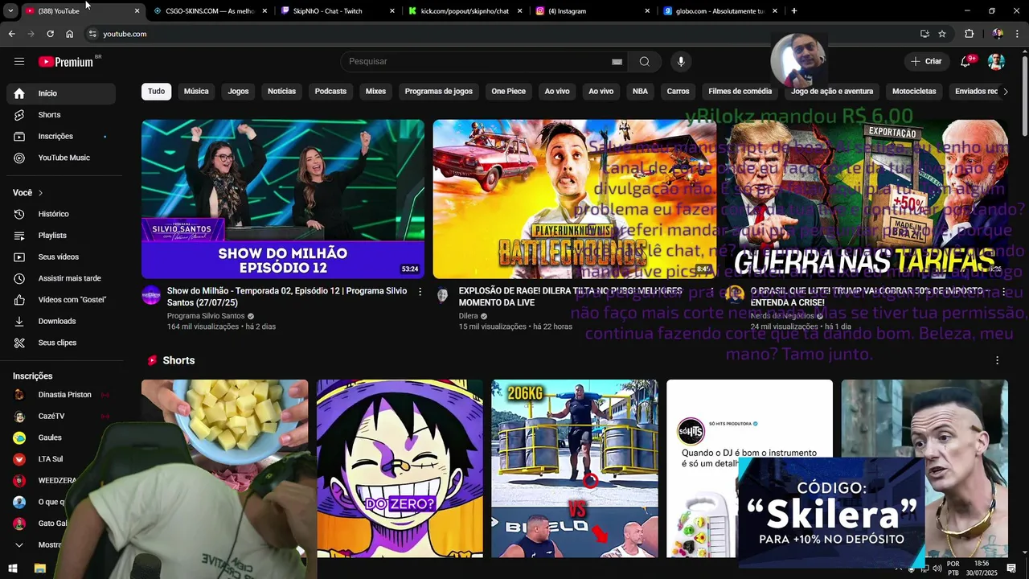1029x579 pixels.
Task: Select the Tudo filter chip
Action: [156, 92]
